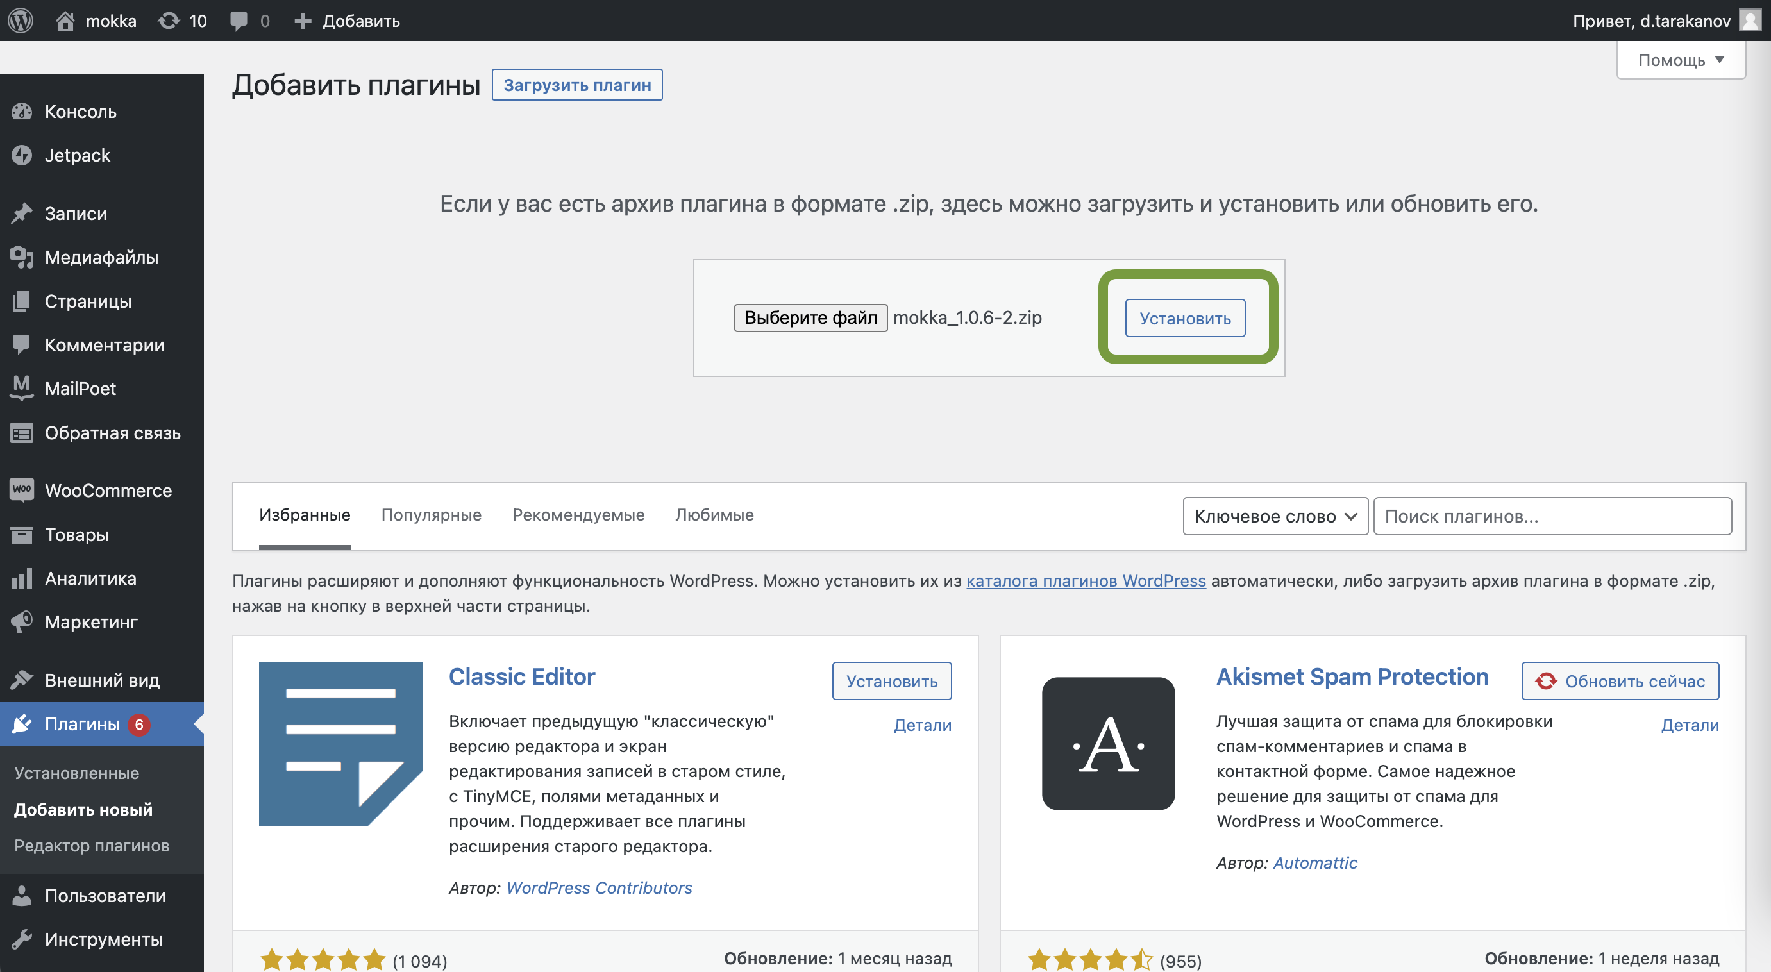Click the Выберите файл button
Screen dimensions: 1771x972
coord(810,317)
